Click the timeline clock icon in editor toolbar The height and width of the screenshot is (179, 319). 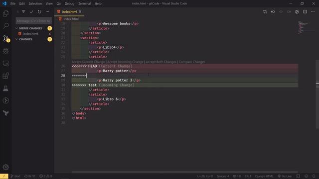click(297, 12)
